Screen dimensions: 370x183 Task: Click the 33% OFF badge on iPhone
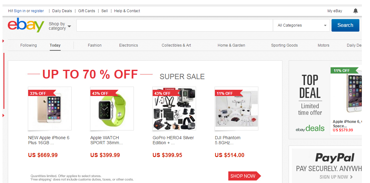pos(39,93)
